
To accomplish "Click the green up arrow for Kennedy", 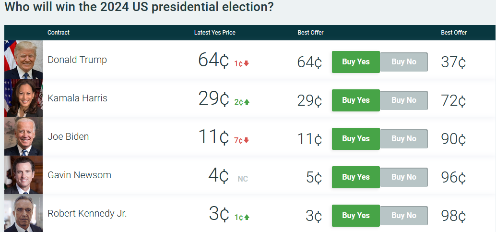I will click(x=247, y=217).
